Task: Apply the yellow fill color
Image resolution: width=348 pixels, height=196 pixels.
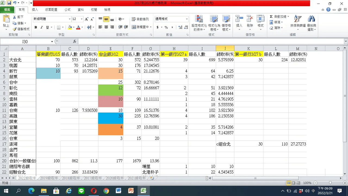Action: pos(70,27)
